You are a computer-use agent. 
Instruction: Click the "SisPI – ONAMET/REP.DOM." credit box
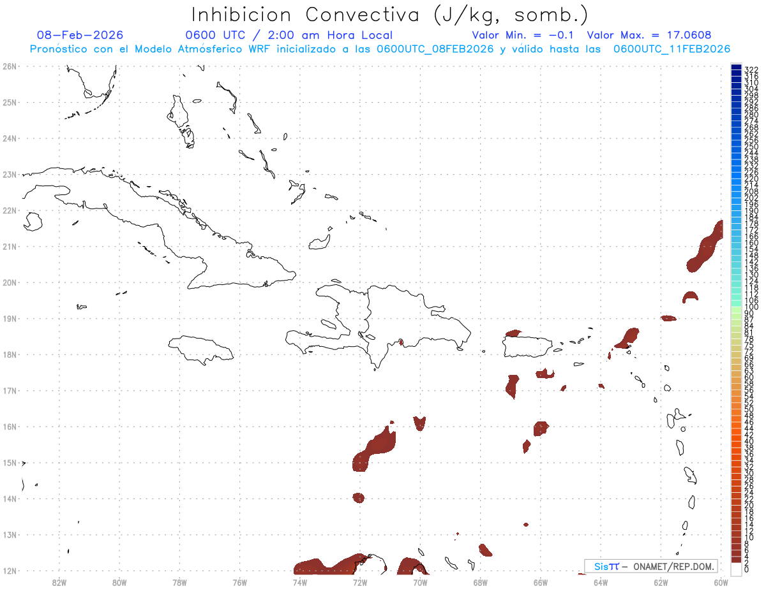tap(651, 566)
